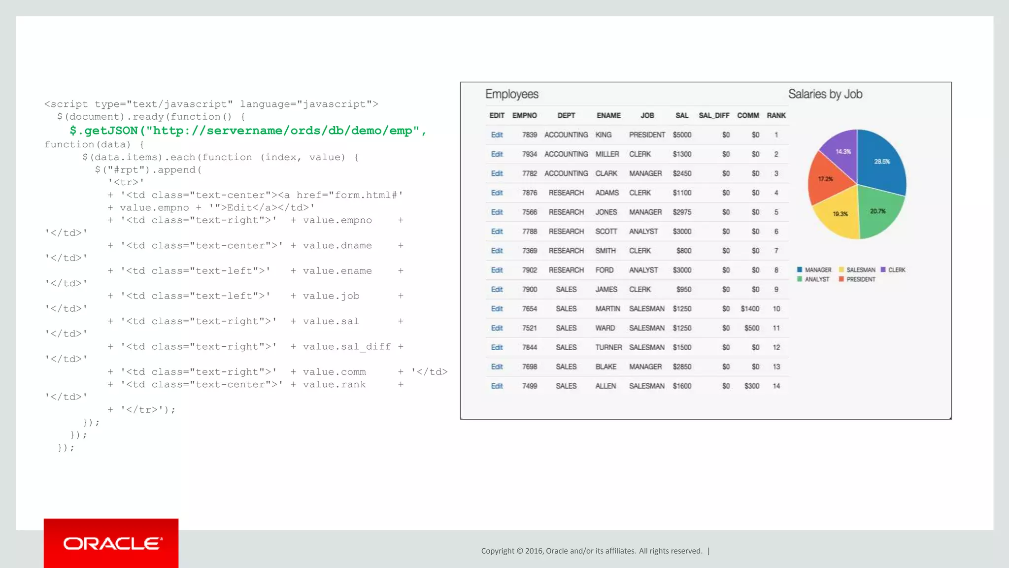The width and height of the screenshot is (1009, 568).
Task: Click the EMPNO column header
Action: [524, 116]
